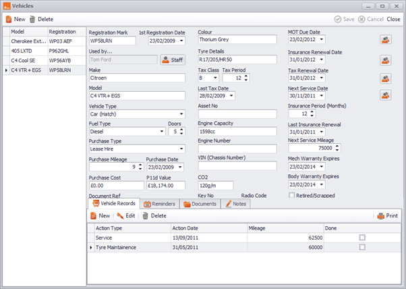Open the Tax Renewal Date dropdown
This screenshot has width=406, height=289.
322,78
